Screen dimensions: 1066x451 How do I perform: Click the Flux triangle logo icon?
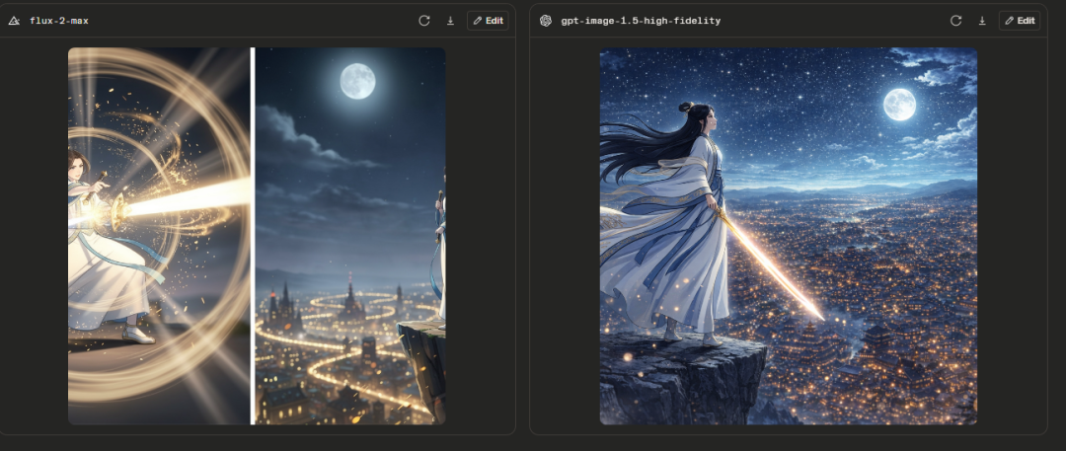14,21
